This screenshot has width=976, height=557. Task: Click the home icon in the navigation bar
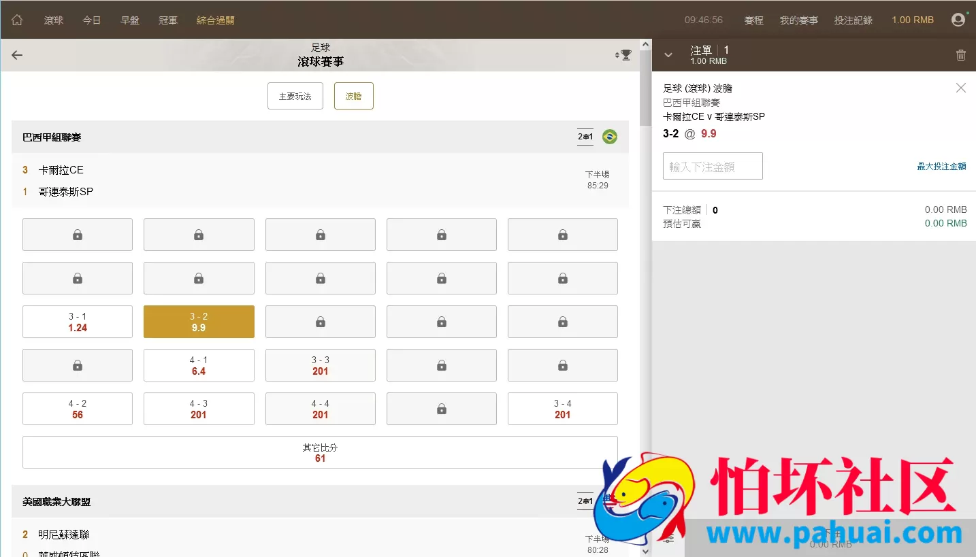tap(16, 20)
